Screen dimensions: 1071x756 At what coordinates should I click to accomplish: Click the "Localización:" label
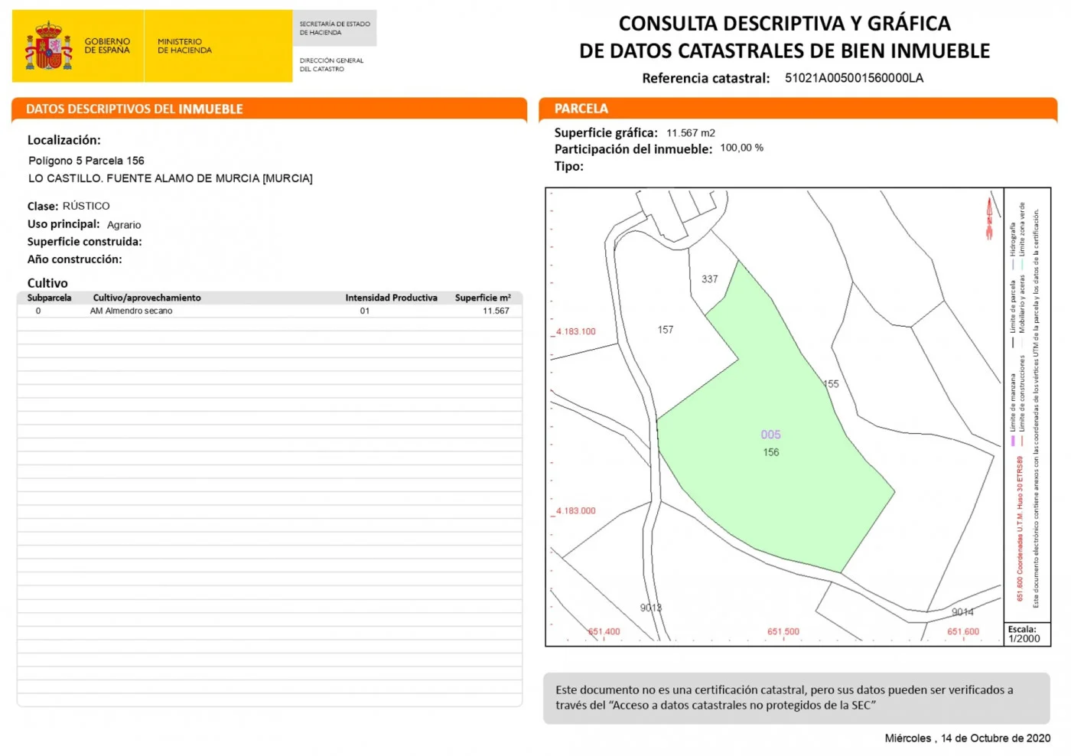click(x=64, y=140)
